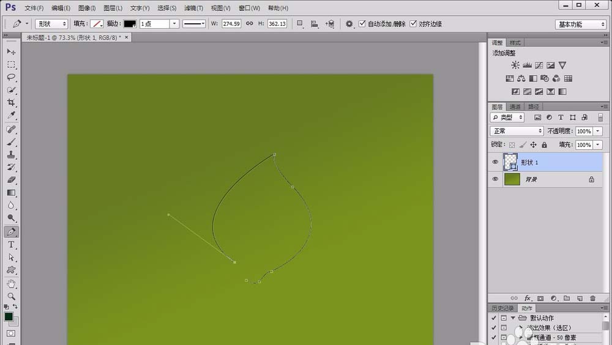Switch to the 通道 tab
612x345 pixels.
coord(515,107)
